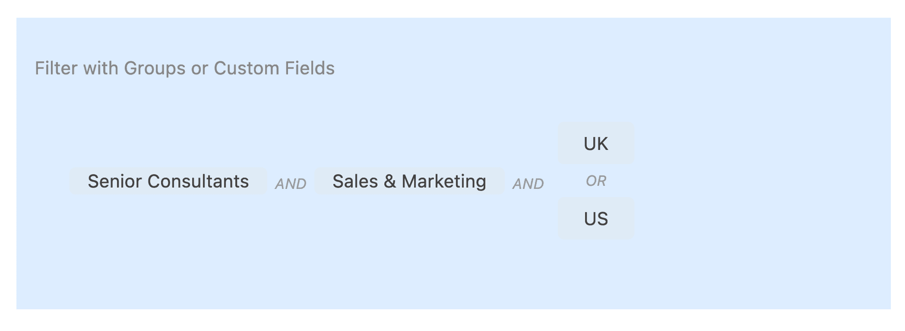Switch the OR operator label

(x=596, y=181)
